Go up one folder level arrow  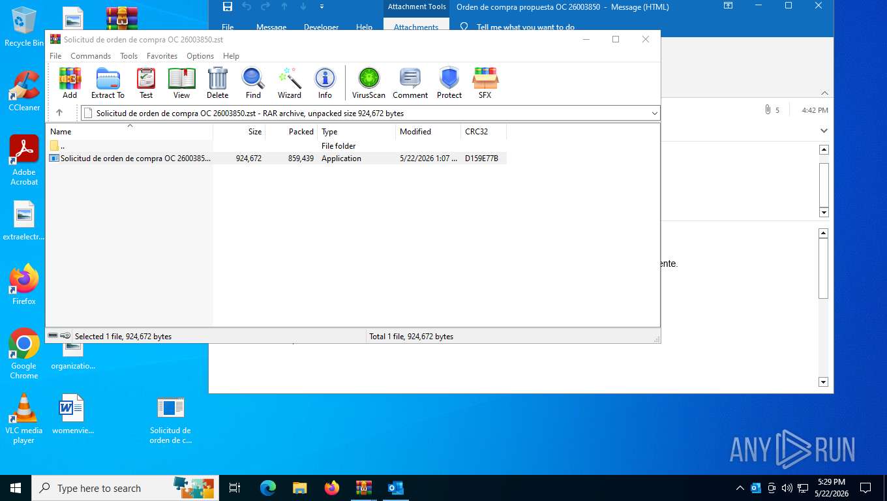59,113
